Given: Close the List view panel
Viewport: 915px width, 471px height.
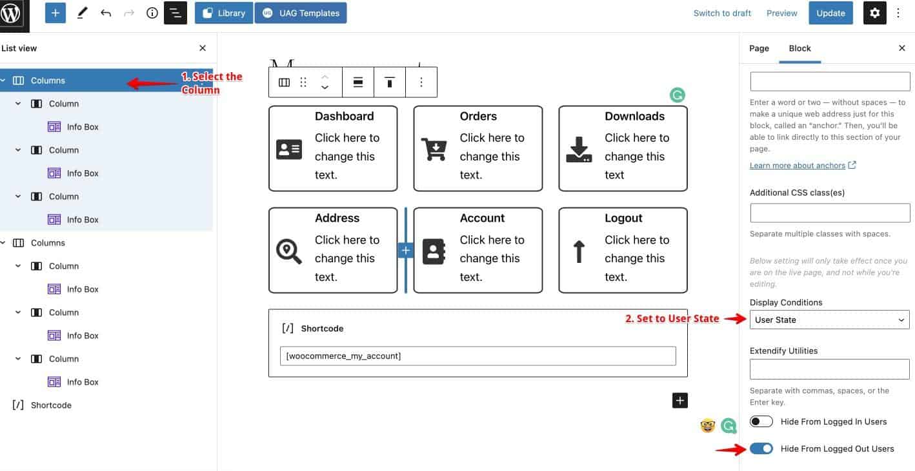Looking at the screenshot, I should click(x=203, y=48).
